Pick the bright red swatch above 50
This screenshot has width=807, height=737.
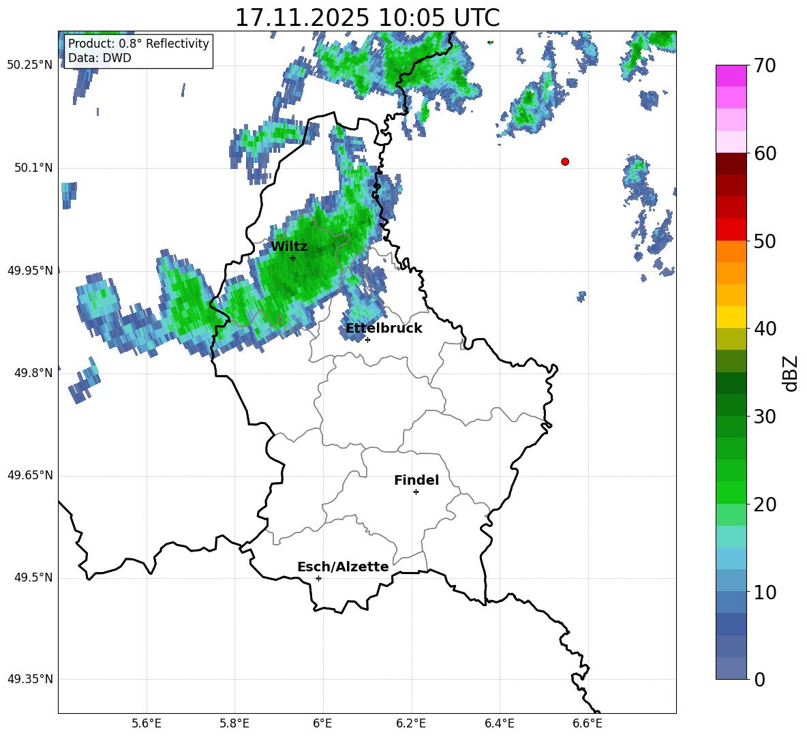click(731, 230)
